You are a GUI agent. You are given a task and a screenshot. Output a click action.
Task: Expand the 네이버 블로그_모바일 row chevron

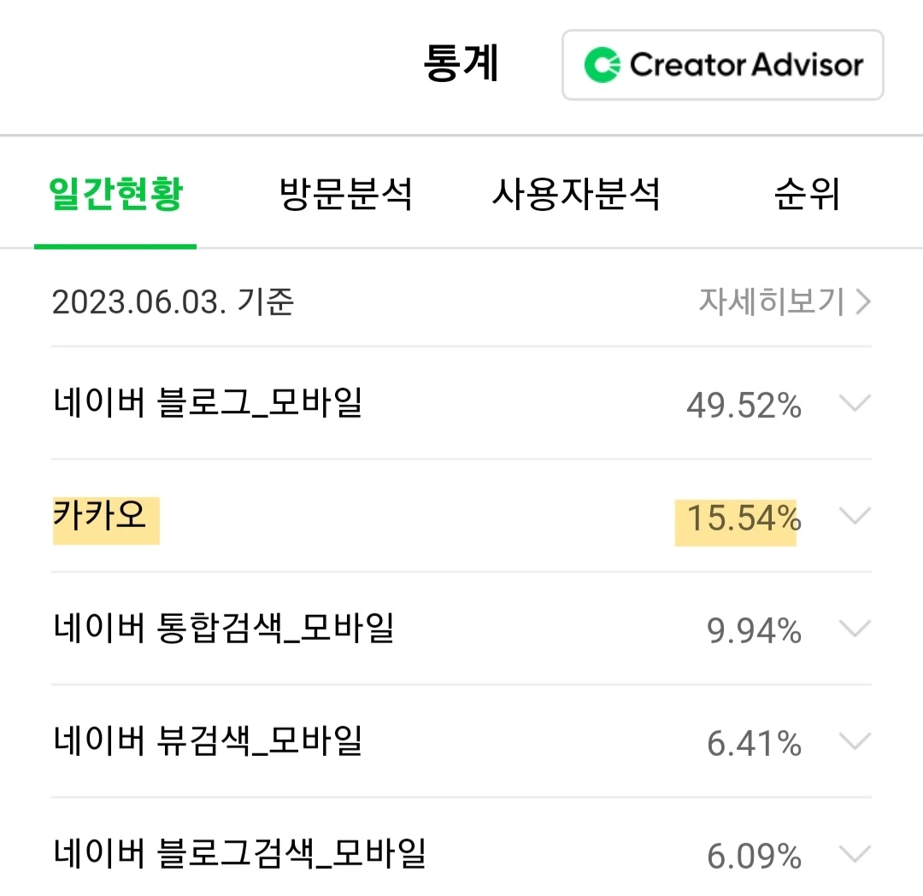pos(855,403)
